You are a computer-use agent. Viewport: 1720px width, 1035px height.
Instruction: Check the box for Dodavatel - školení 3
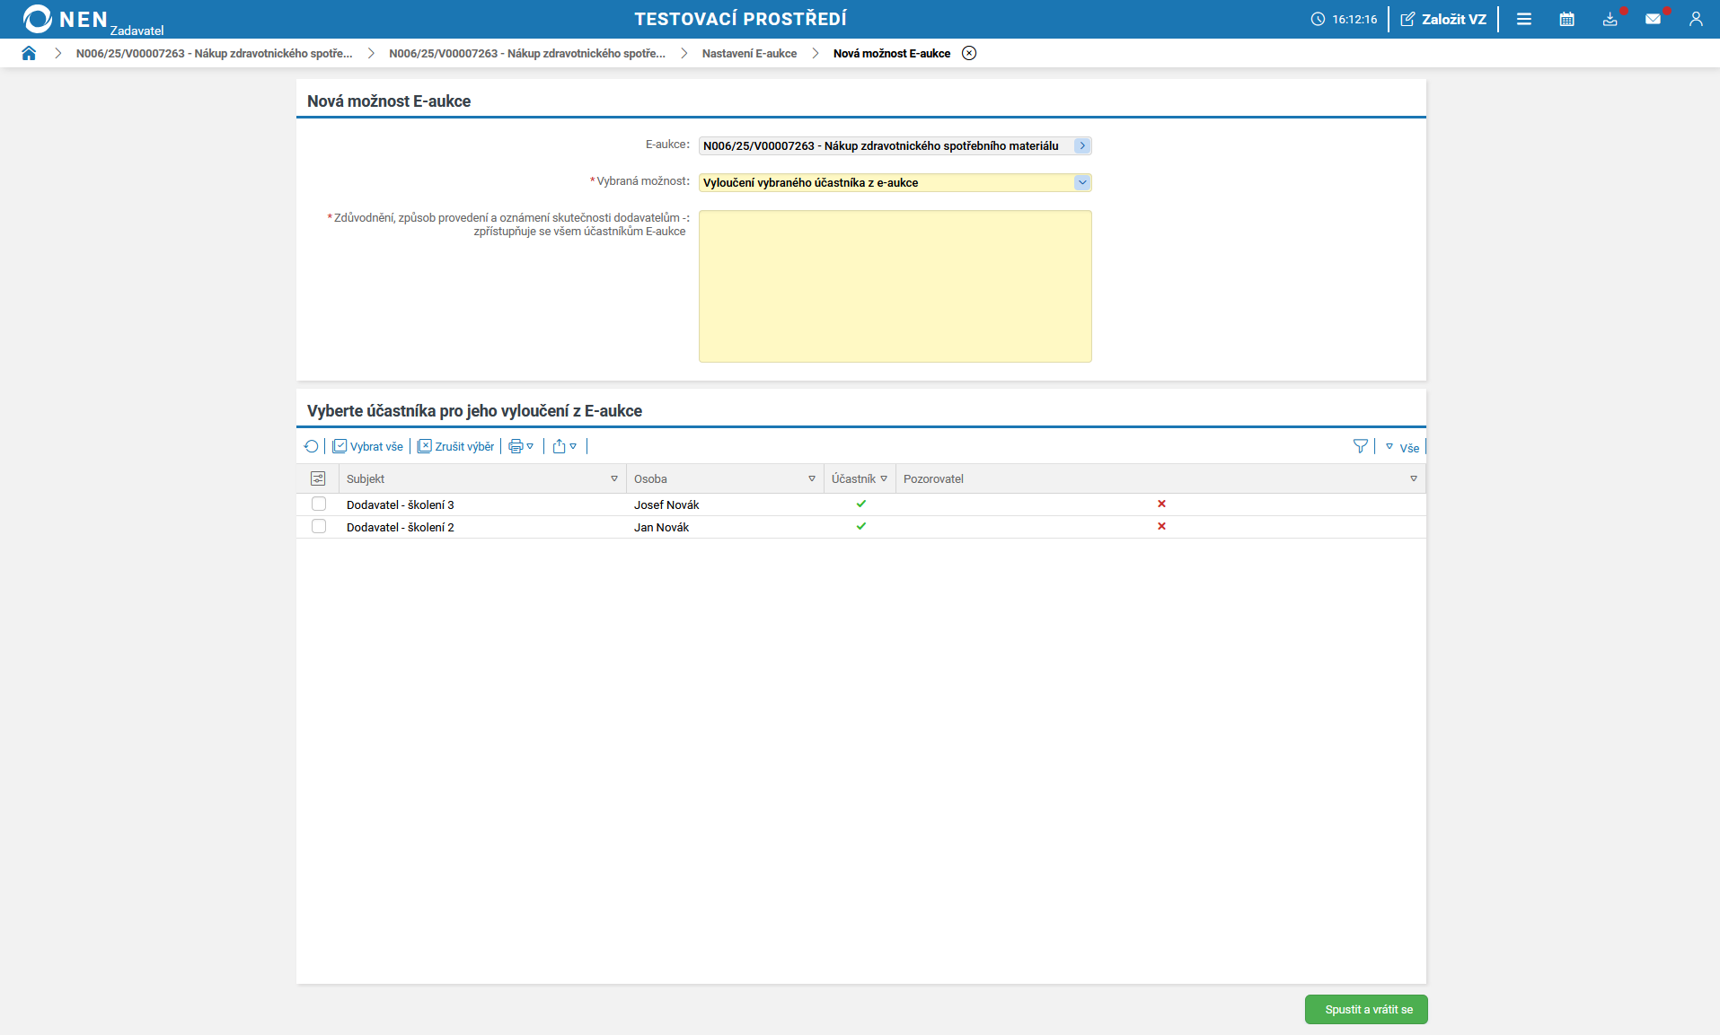[319, 504]
